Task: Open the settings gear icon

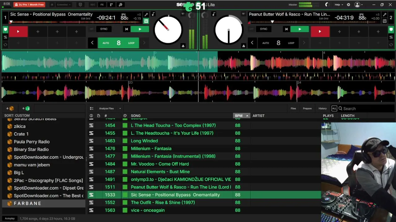Action: click(348, 5)
